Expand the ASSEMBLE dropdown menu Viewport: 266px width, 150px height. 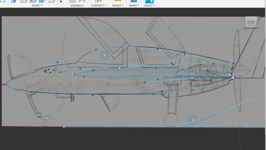tap(77, 5)
